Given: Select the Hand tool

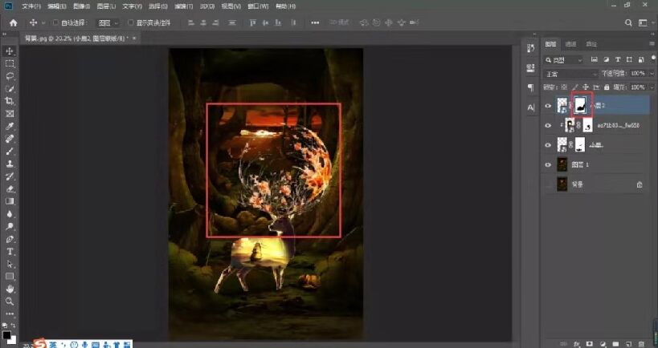Looking at the screenshot, I should [10, 289].
